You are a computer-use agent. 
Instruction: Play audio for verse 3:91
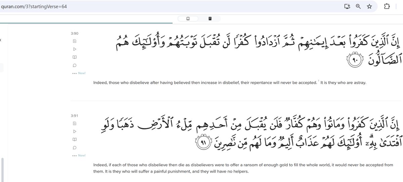coord(75,131)
